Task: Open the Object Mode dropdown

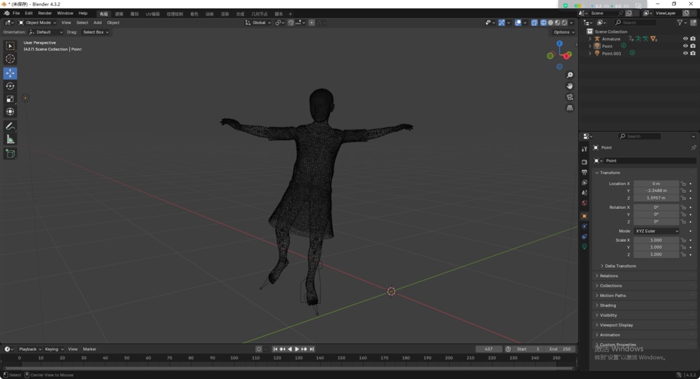Action: 38,23
